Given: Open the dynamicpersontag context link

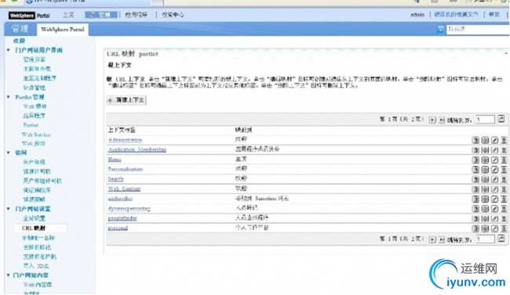Looking at the screenshot, I should click(129, 209).
